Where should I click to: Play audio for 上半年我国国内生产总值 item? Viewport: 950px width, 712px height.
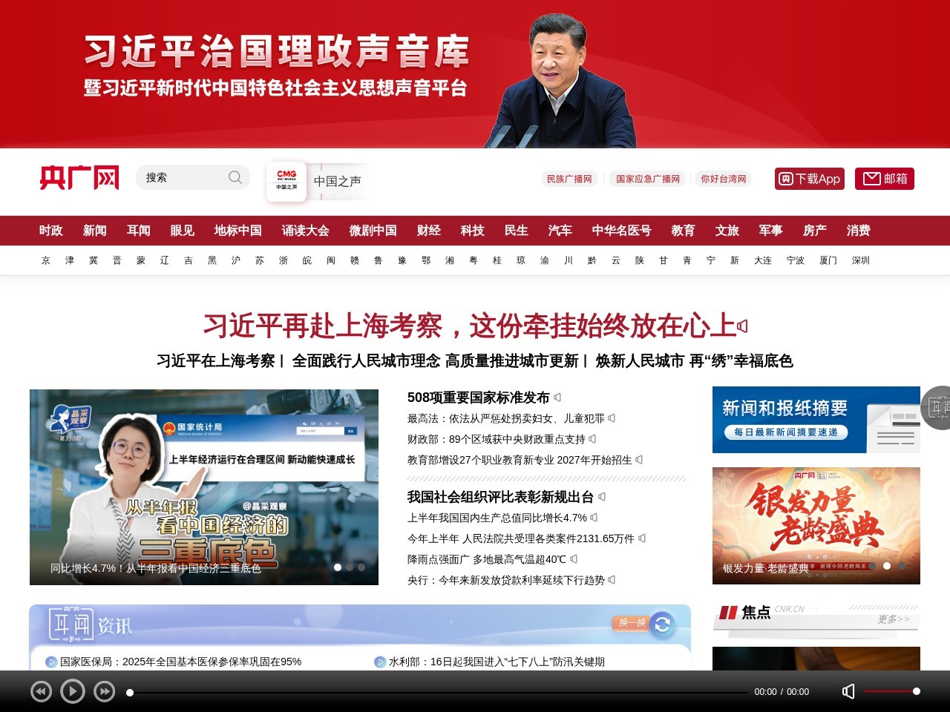pyautogui.click(x=594, y=518)
